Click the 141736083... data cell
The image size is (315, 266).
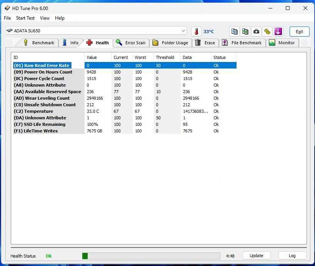(x=195, y=111)
